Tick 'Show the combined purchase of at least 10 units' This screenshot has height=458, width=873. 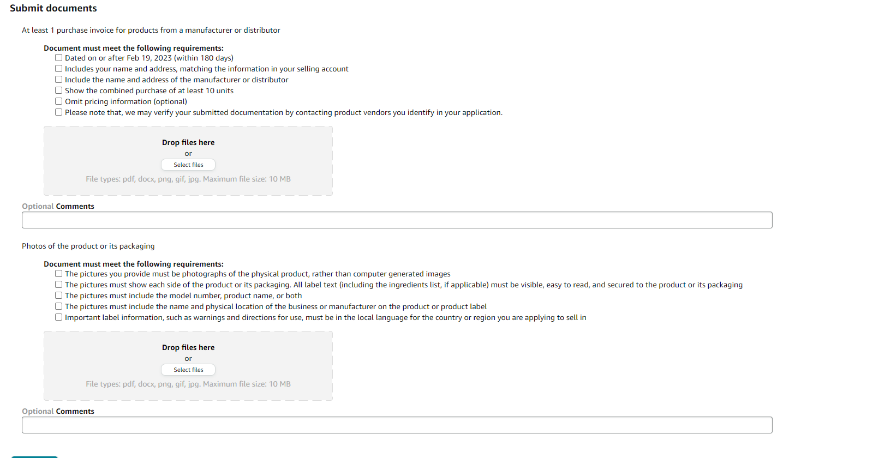(58, 91)
